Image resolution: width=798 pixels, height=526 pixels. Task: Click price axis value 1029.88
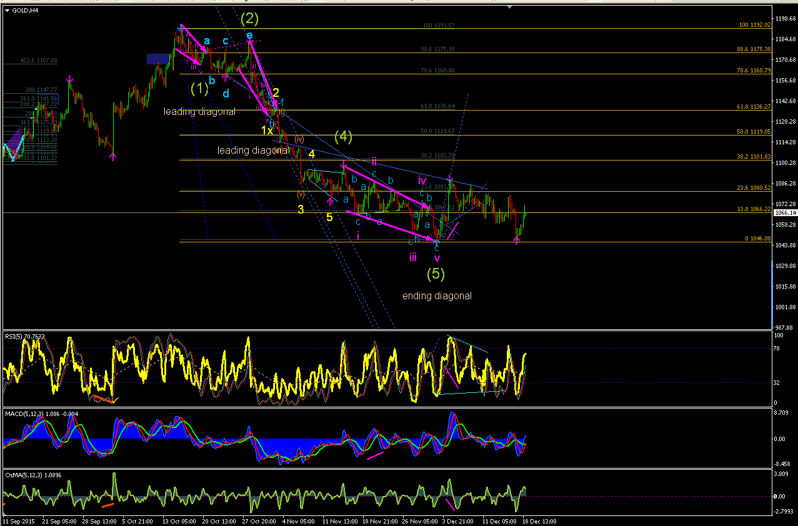click(785, 265)
